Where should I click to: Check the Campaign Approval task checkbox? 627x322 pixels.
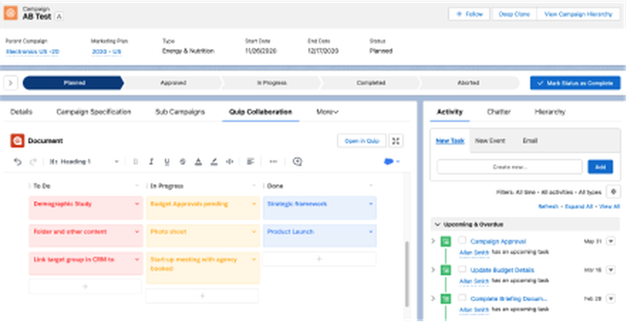click(x=462, y=241)
